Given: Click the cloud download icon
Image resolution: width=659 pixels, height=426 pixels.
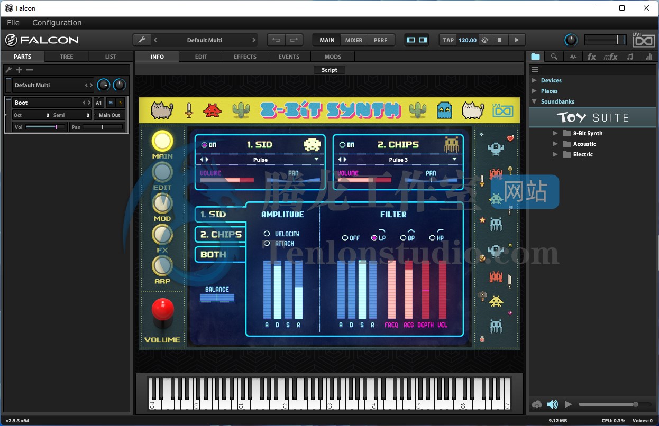Looking at the screenshot, I should [x=537, y=404].
